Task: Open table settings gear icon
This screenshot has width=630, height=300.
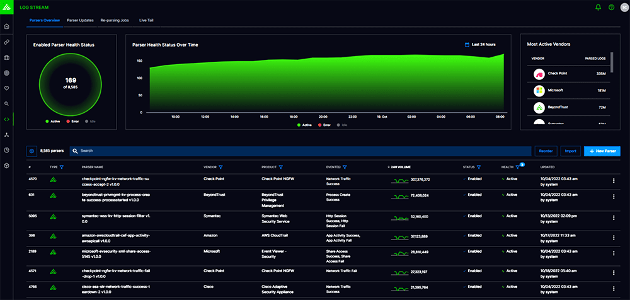Action: pos(31,151)
